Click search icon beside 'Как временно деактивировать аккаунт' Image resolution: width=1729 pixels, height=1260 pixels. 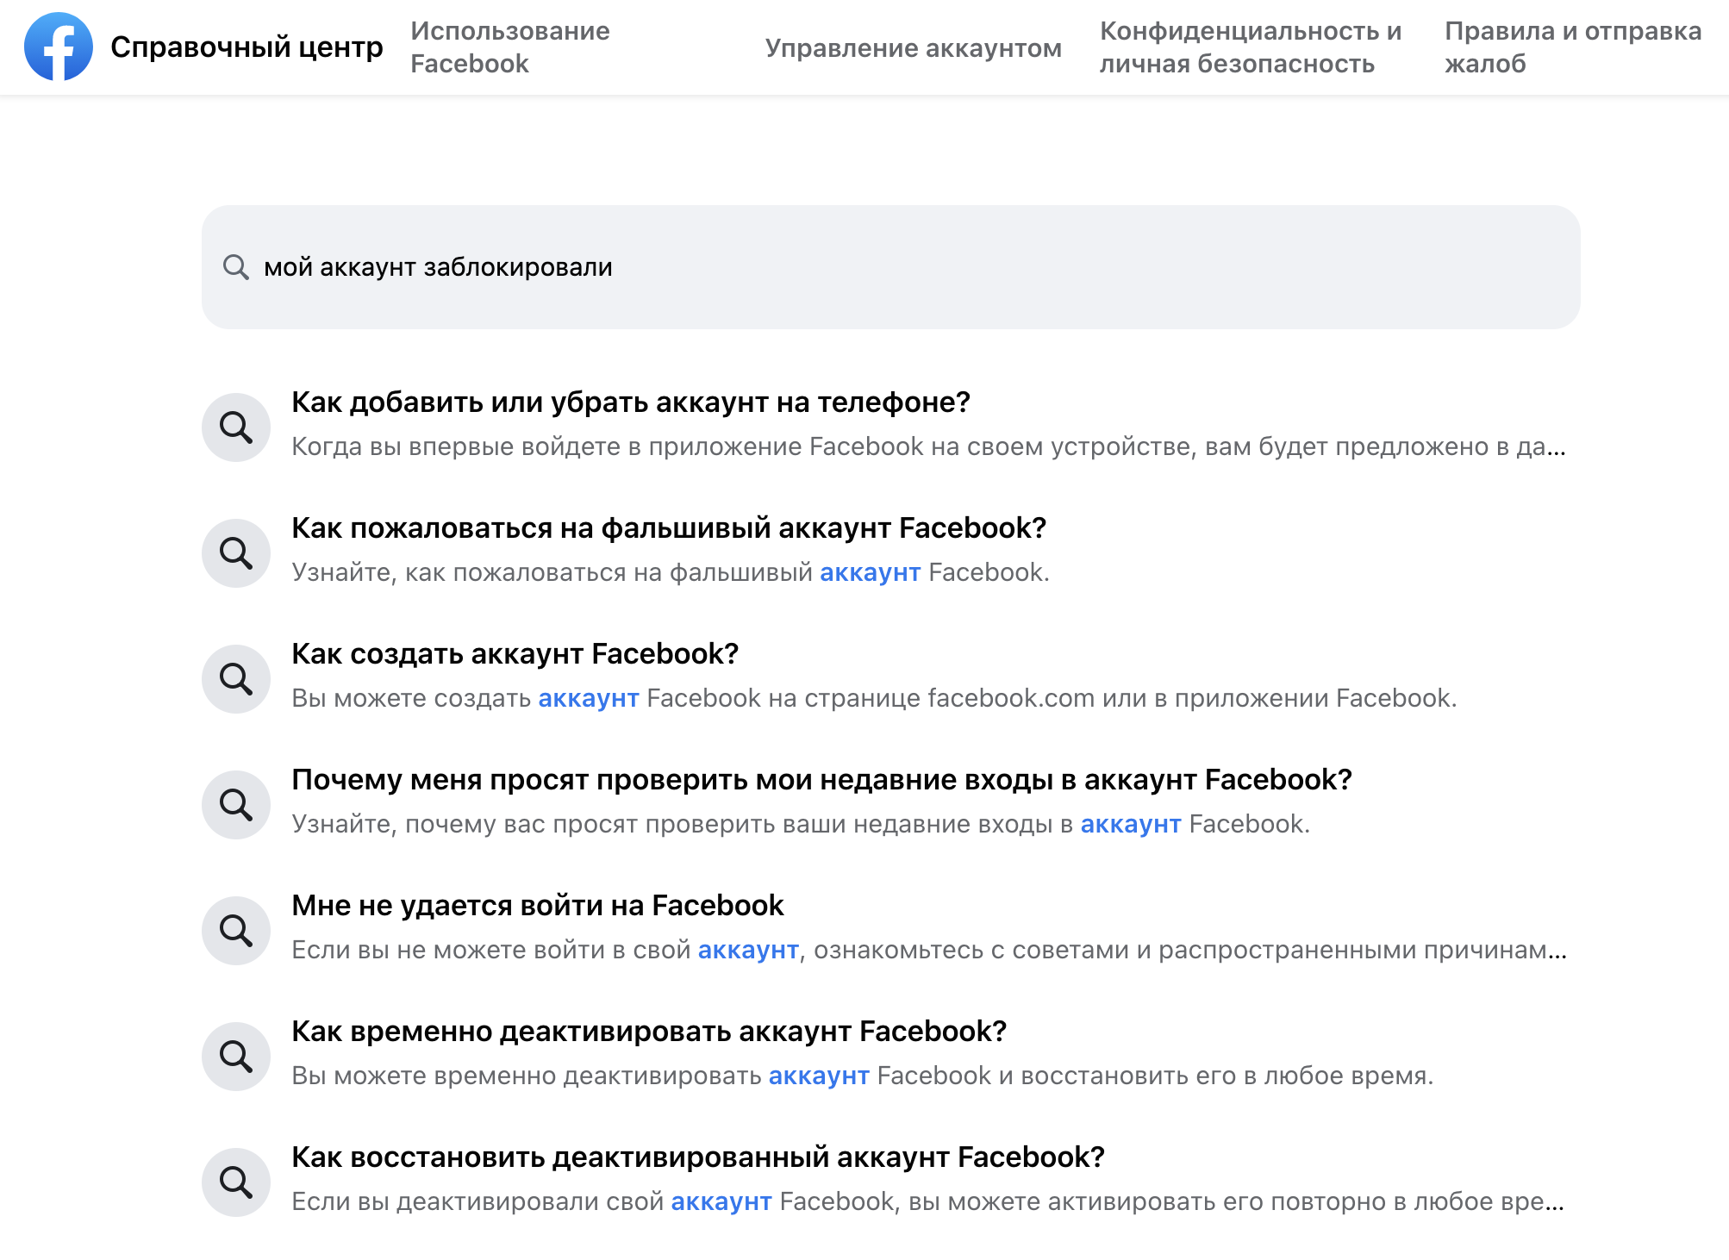[x=236, y=1056]
